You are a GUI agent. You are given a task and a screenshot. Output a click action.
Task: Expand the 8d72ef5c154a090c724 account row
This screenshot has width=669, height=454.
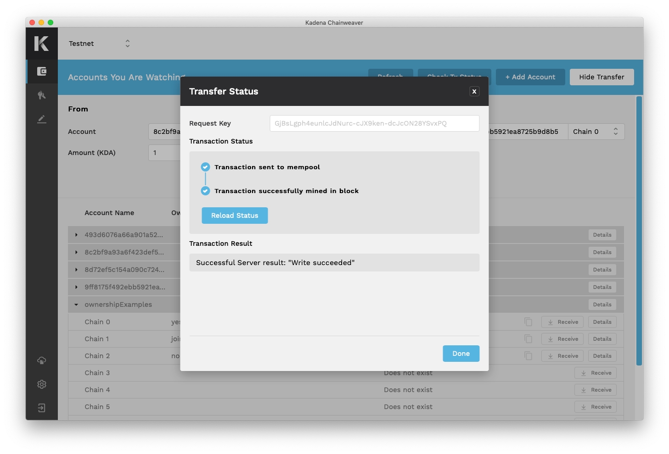(x=76, y=270)
